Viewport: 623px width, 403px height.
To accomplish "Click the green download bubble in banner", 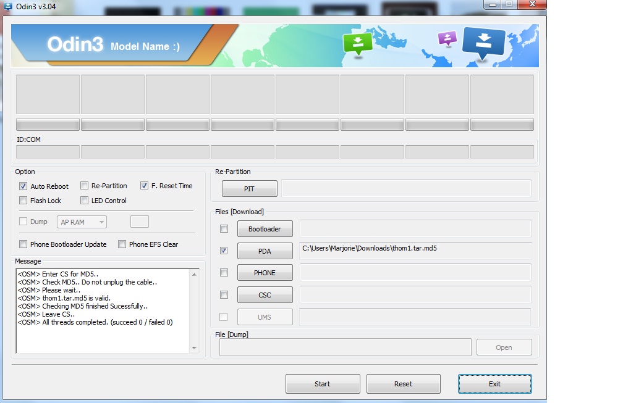I will pos(358,44).
